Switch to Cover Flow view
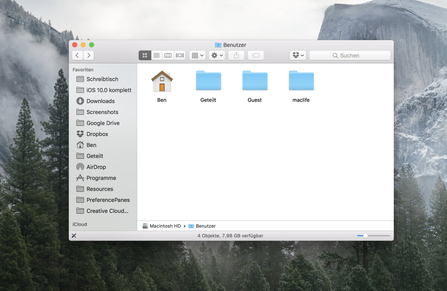The height and width of the screenshot is (291, 447). point(179,55)
